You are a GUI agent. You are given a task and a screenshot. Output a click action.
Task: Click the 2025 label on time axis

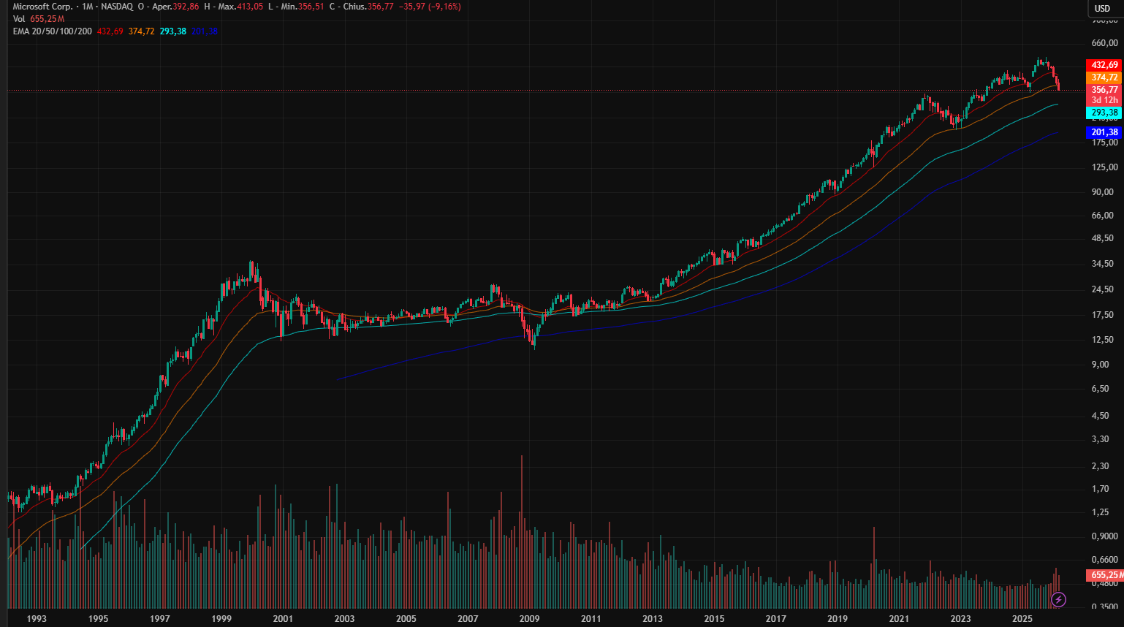pyautogui.click(x=1022, y=619)
